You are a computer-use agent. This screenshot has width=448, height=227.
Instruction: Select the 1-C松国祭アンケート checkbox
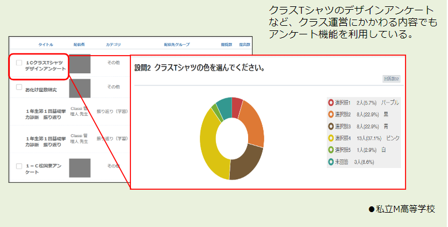(19, 166)
